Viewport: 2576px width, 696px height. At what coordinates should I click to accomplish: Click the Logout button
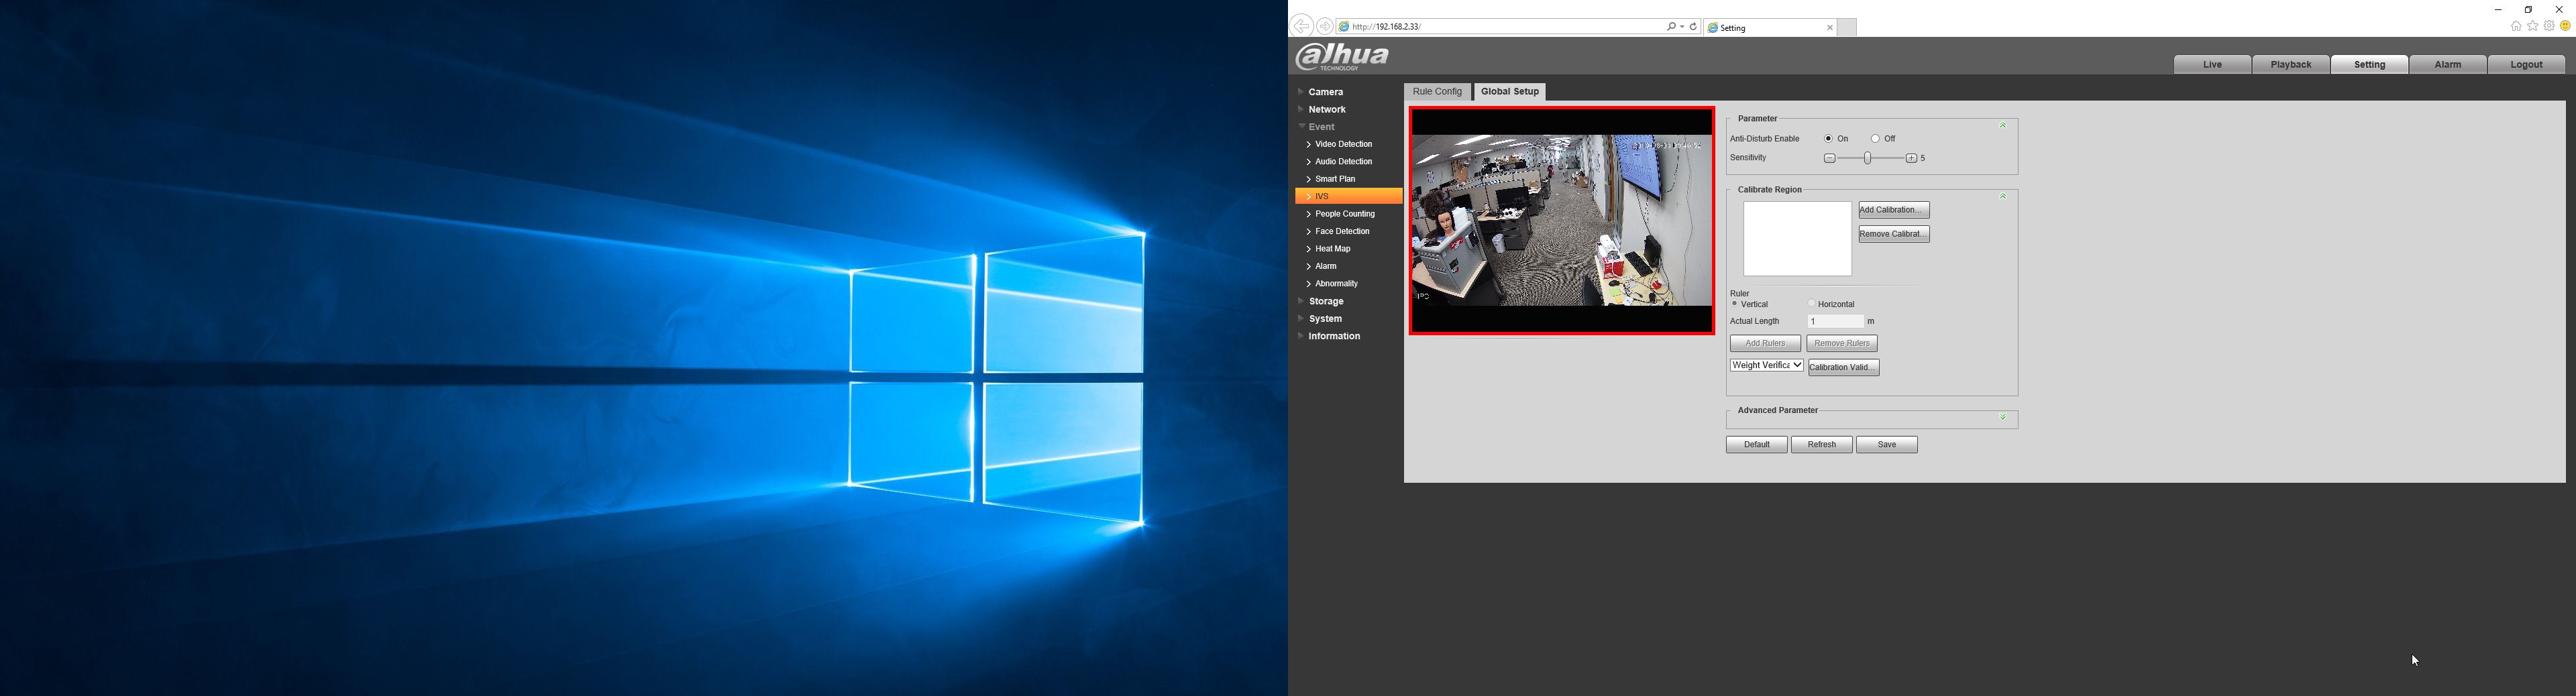coord(2526,65)
